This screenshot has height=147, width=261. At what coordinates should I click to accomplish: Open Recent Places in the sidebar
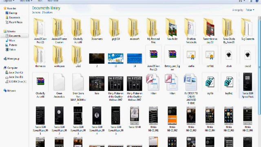pos(15,22)
